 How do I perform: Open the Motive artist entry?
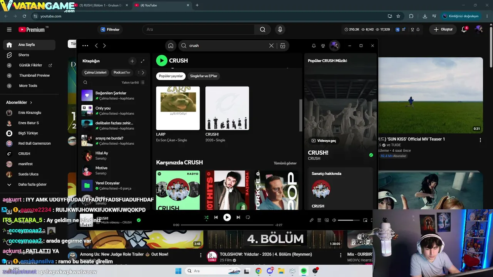click(113, 170)
